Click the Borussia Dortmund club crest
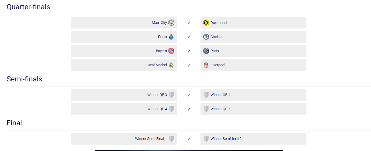 206,23
